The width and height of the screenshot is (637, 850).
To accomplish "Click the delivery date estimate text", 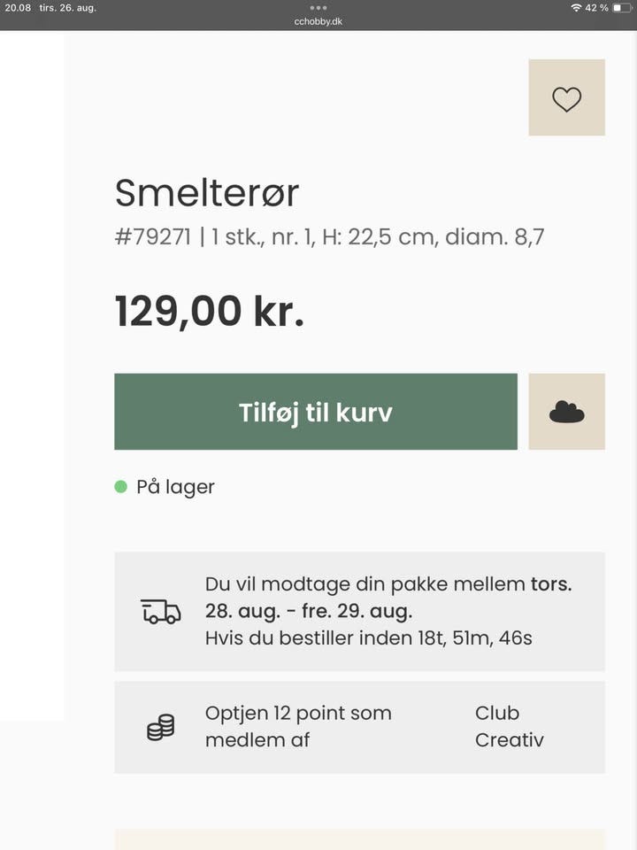I will click(x=388, y=598).
